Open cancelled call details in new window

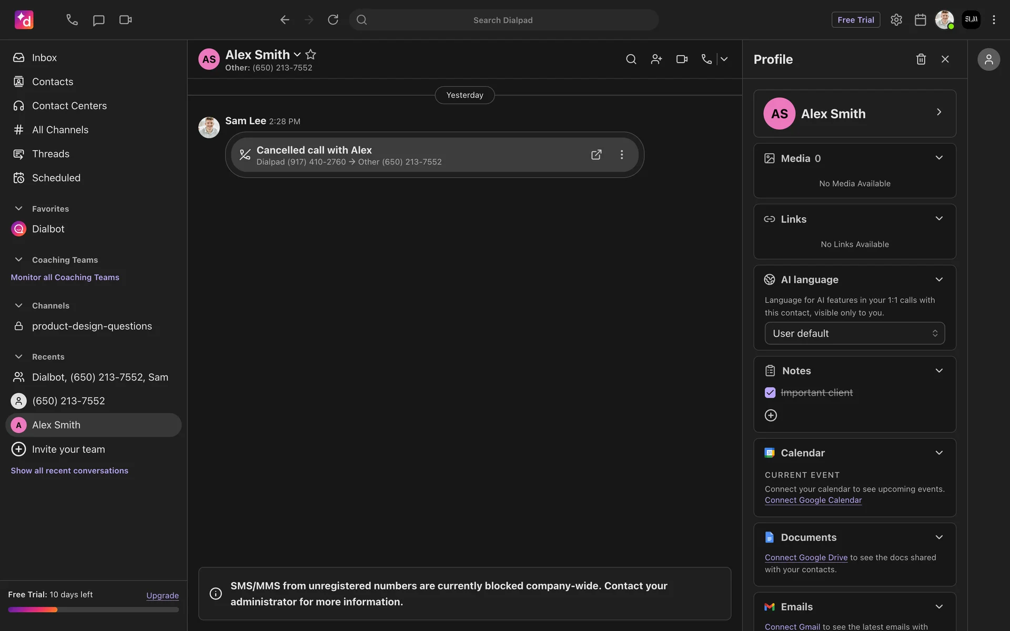pos(596,155)
